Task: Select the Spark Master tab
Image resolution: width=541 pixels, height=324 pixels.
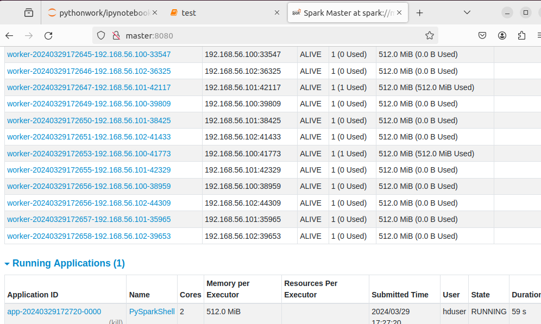Action: click(348, 12)
